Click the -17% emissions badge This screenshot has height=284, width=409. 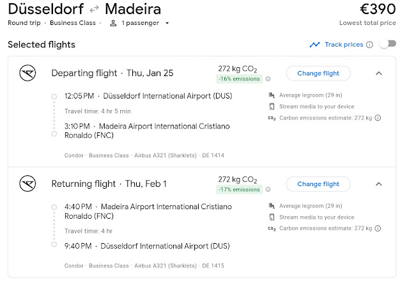click(x=239, y=190)
